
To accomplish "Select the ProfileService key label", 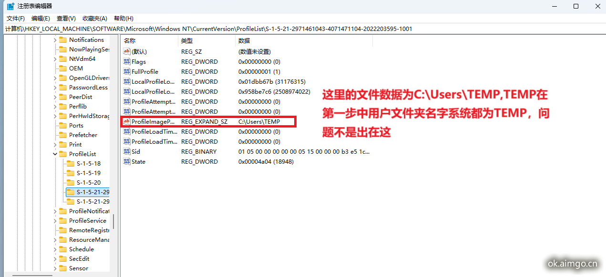I will coord(88,221).
